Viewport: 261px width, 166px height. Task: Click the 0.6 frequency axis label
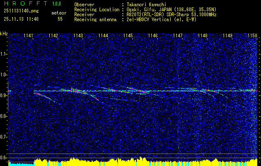3,158
